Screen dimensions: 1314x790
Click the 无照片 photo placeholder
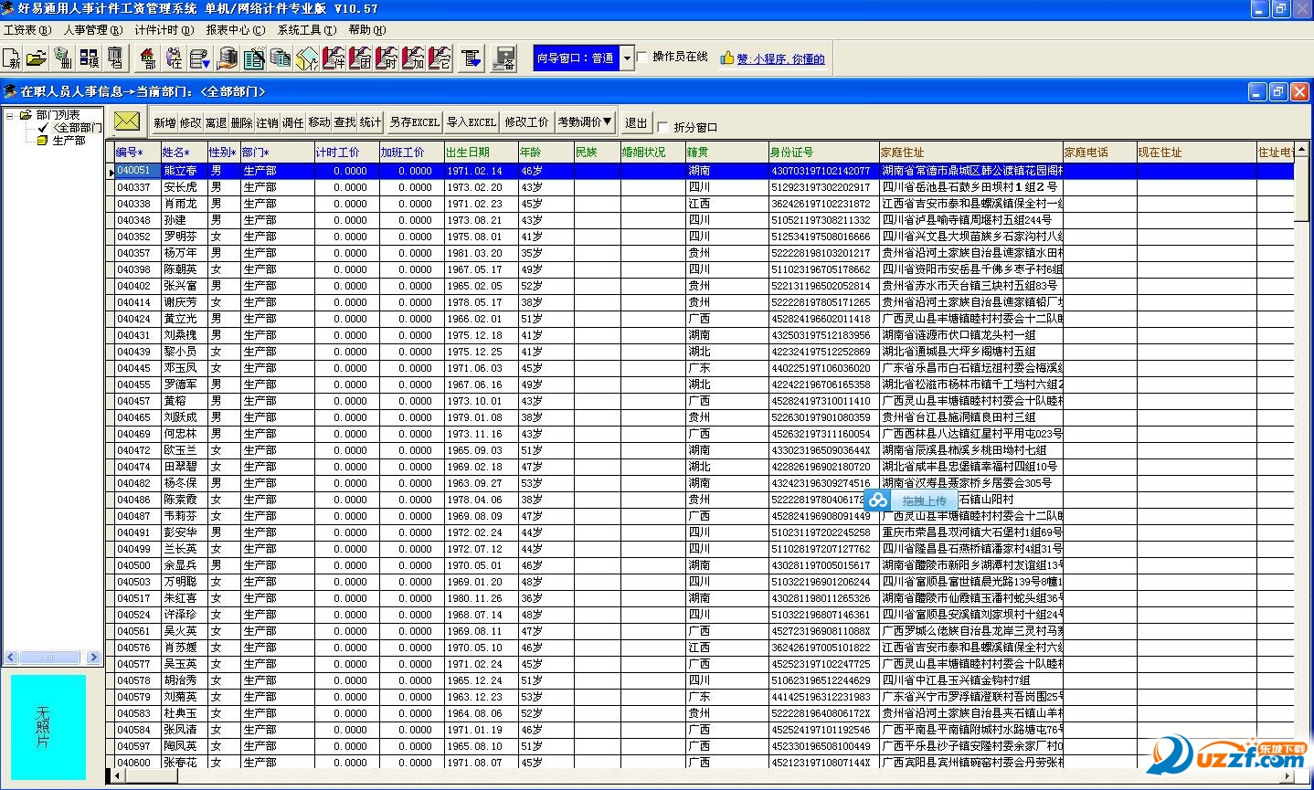48,727
